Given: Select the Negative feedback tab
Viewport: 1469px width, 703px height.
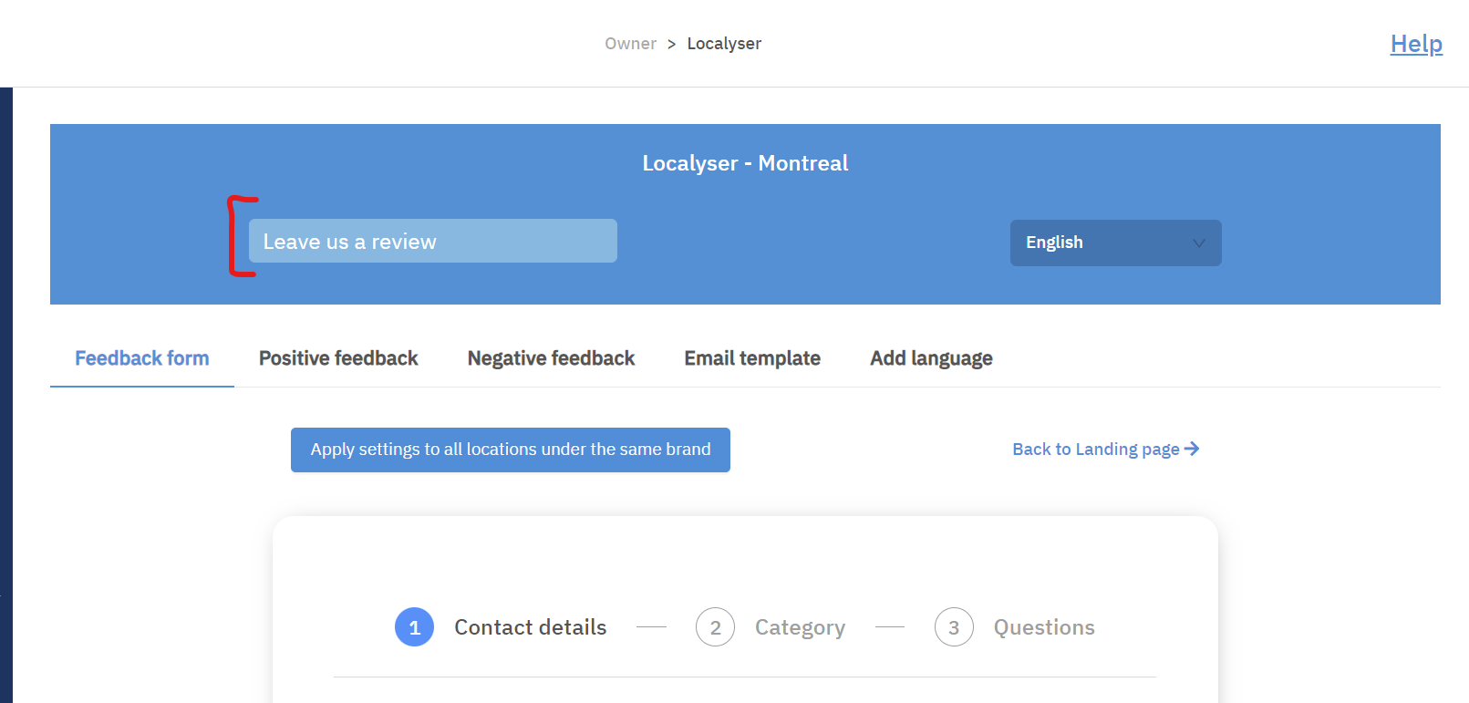Looking at the screenshot, I should [x=551, y=358].
